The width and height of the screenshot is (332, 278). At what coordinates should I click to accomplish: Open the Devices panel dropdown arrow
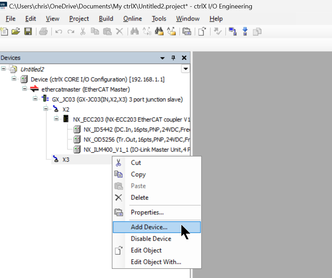coord(162,58)
